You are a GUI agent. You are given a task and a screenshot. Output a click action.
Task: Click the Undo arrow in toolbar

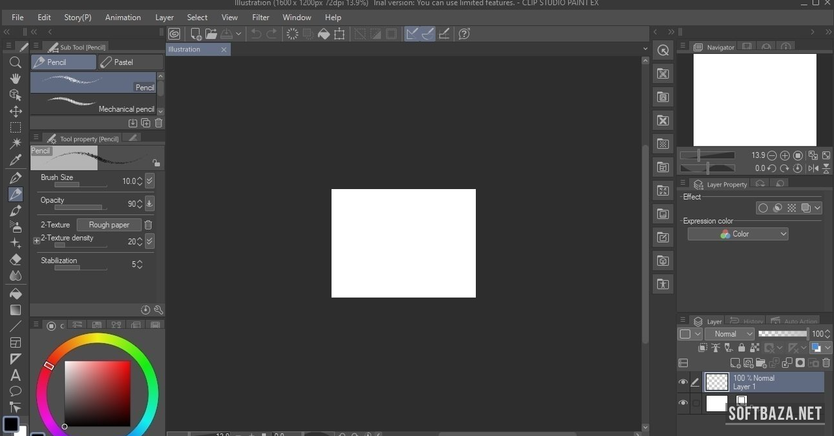pyautogui.click(x=256, y=34)
